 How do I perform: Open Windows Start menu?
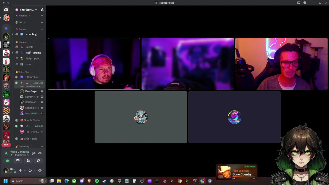coord(5,181)
